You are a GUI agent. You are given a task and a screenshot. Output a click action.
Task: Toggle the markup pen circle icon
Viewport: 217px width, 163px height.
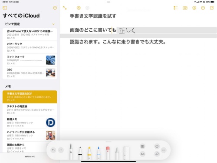pyautogui.click(x=194, y=8)
